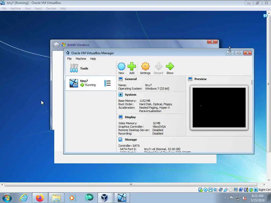The height and width of the screenshot is (203, 271).
Task: Open Firefox from the taskbar
Action: 40,198
